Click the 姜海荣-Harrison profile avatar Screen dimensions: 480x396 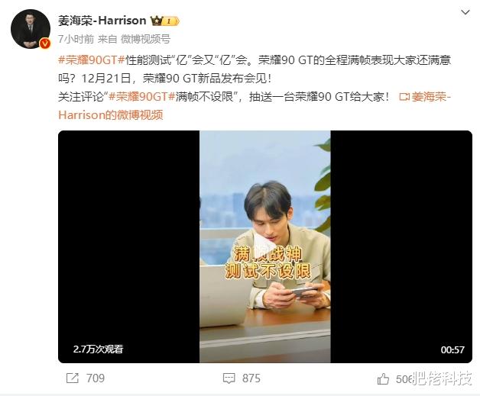click(x=31, y=29)
